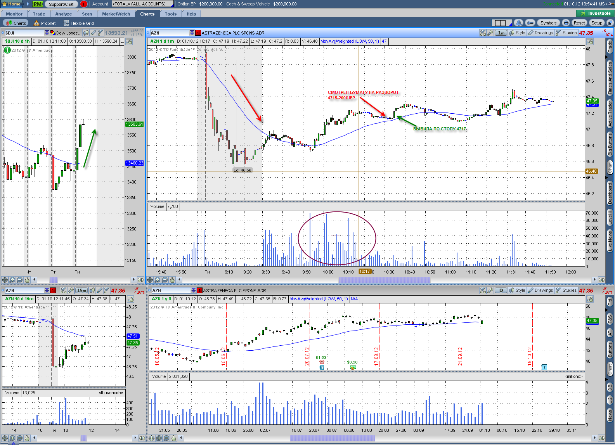This screenshot has width=615, height=445.
Task: Toggle the Trade side panel tab
Action: click(x=610, y=47)
